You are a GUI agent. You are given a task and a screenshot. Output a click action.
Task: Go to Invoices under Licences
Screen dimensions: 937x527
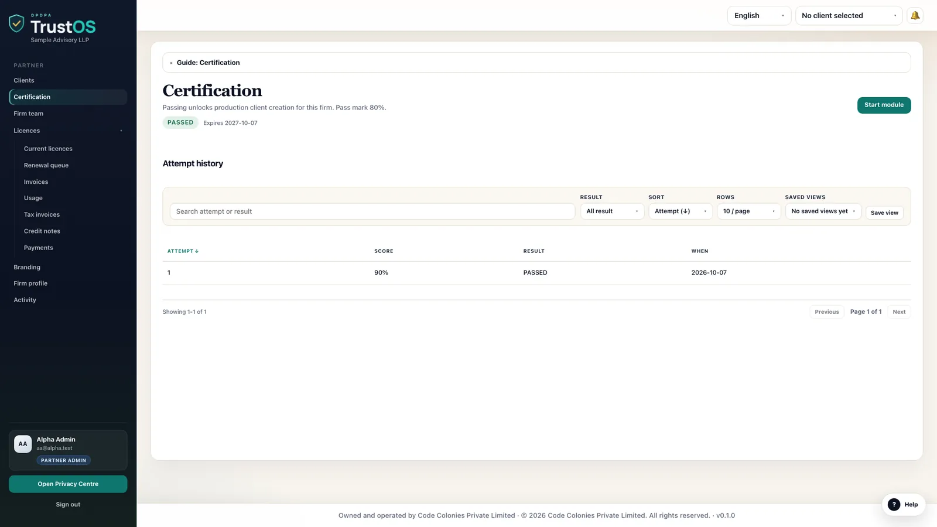[x=36, y=182]
